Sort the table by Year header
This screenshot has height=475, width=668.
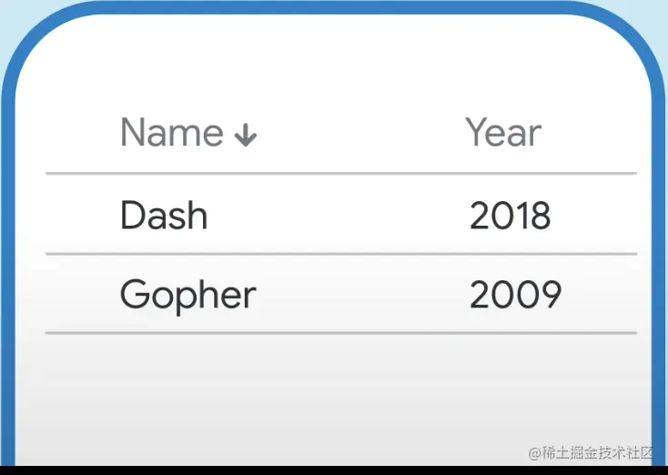[503, 133]
